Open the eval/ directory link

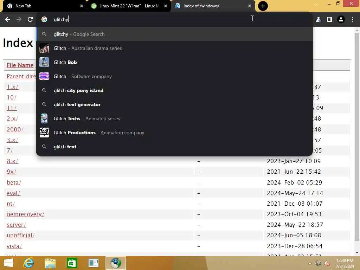tap(13, 193)
